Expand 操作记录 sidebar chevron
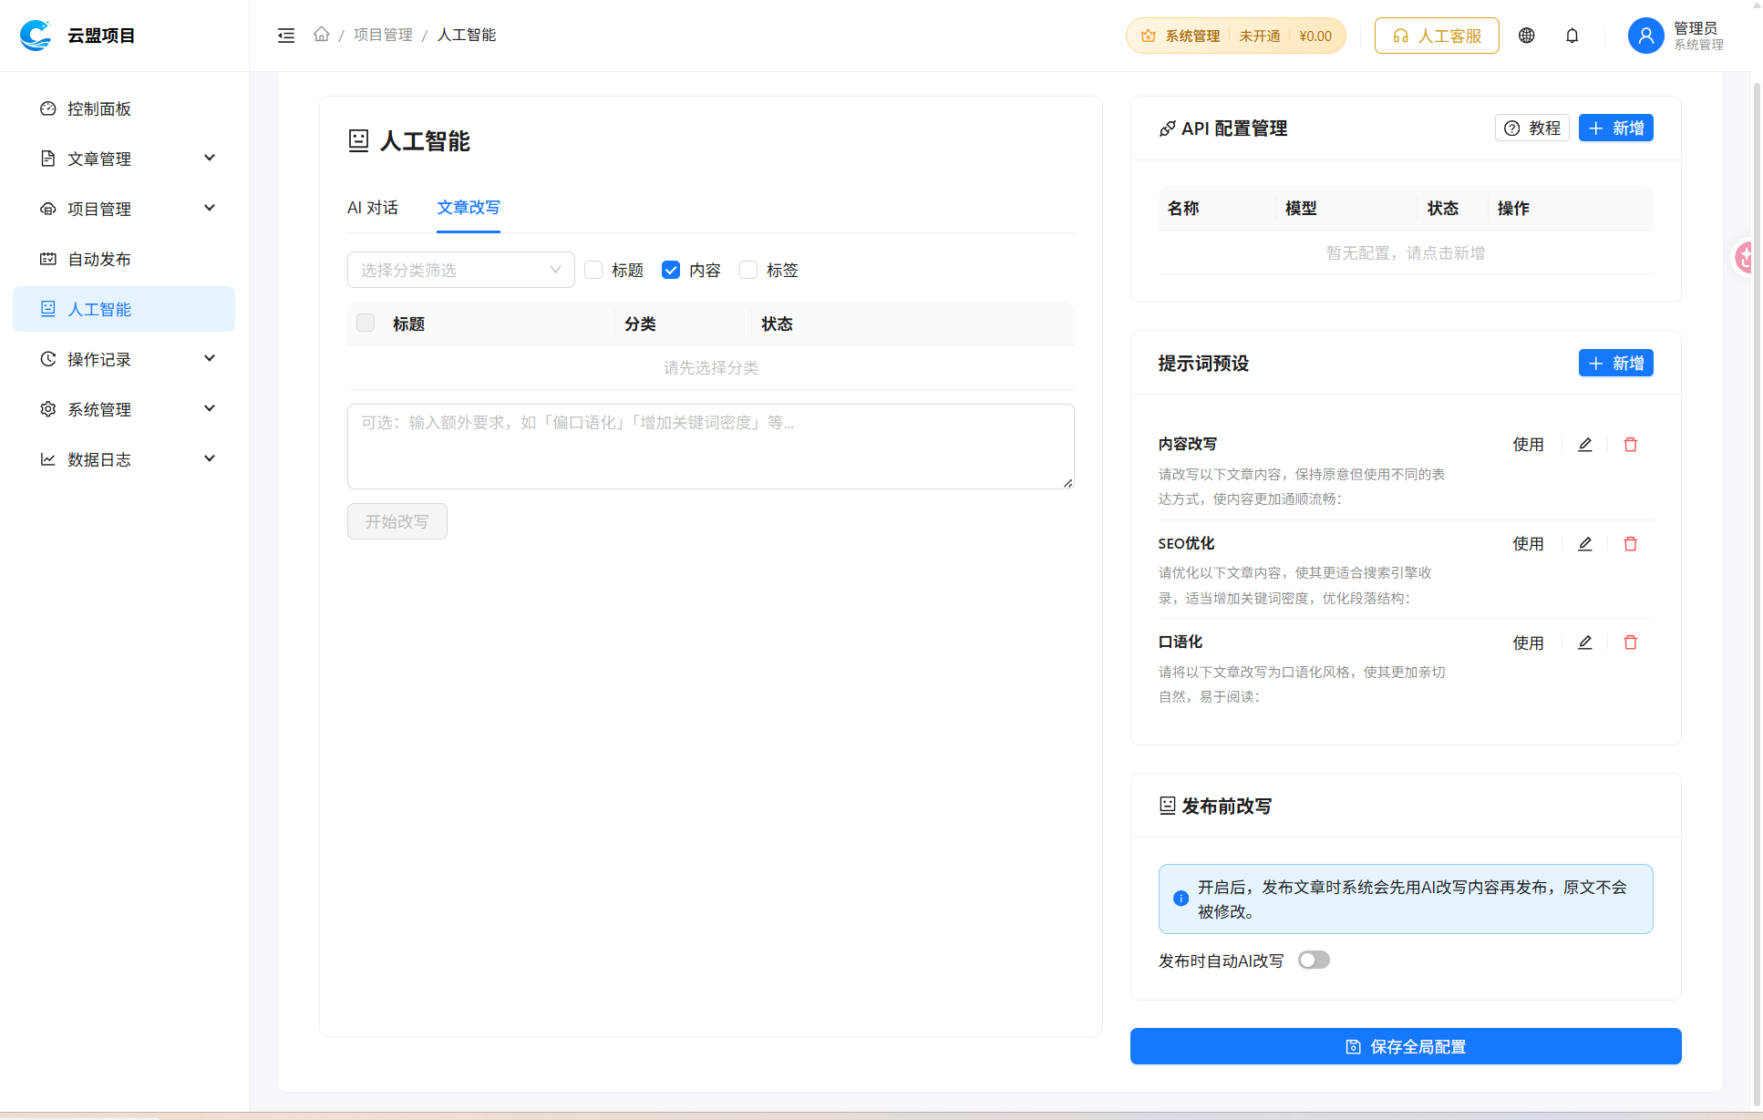 click(x=210, y=358)
